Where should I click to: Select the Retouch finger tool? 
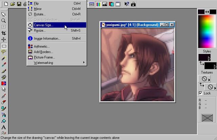pos(4,89)
